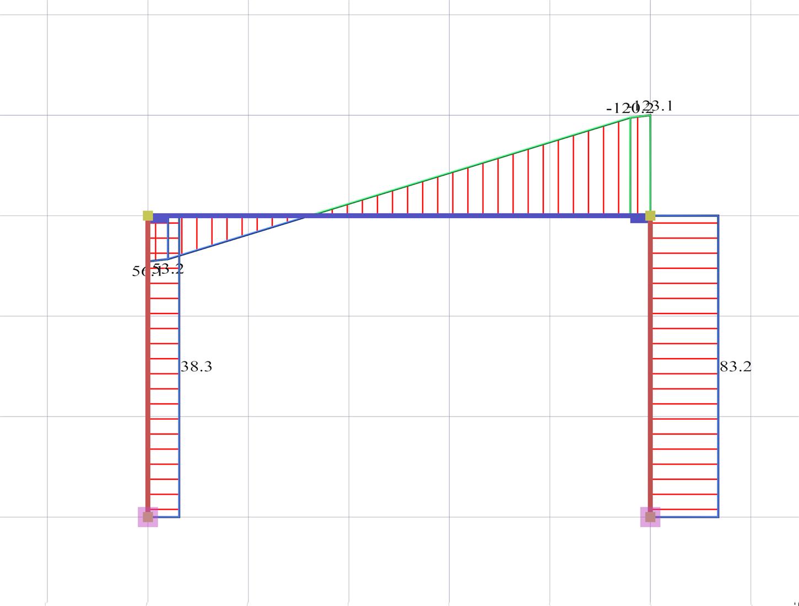Image resolution: width=799 pixels, height=606 pixels.
Task: Select the top-right yellow joint node
Action: (x=650, y=215)
